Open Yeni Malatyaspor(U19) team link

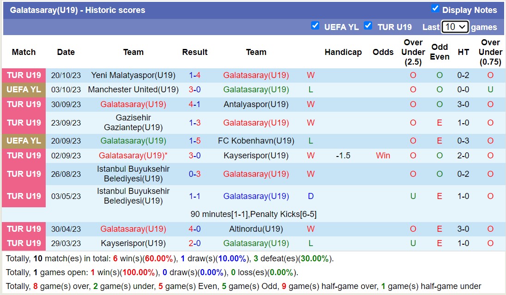click(133, 75)
